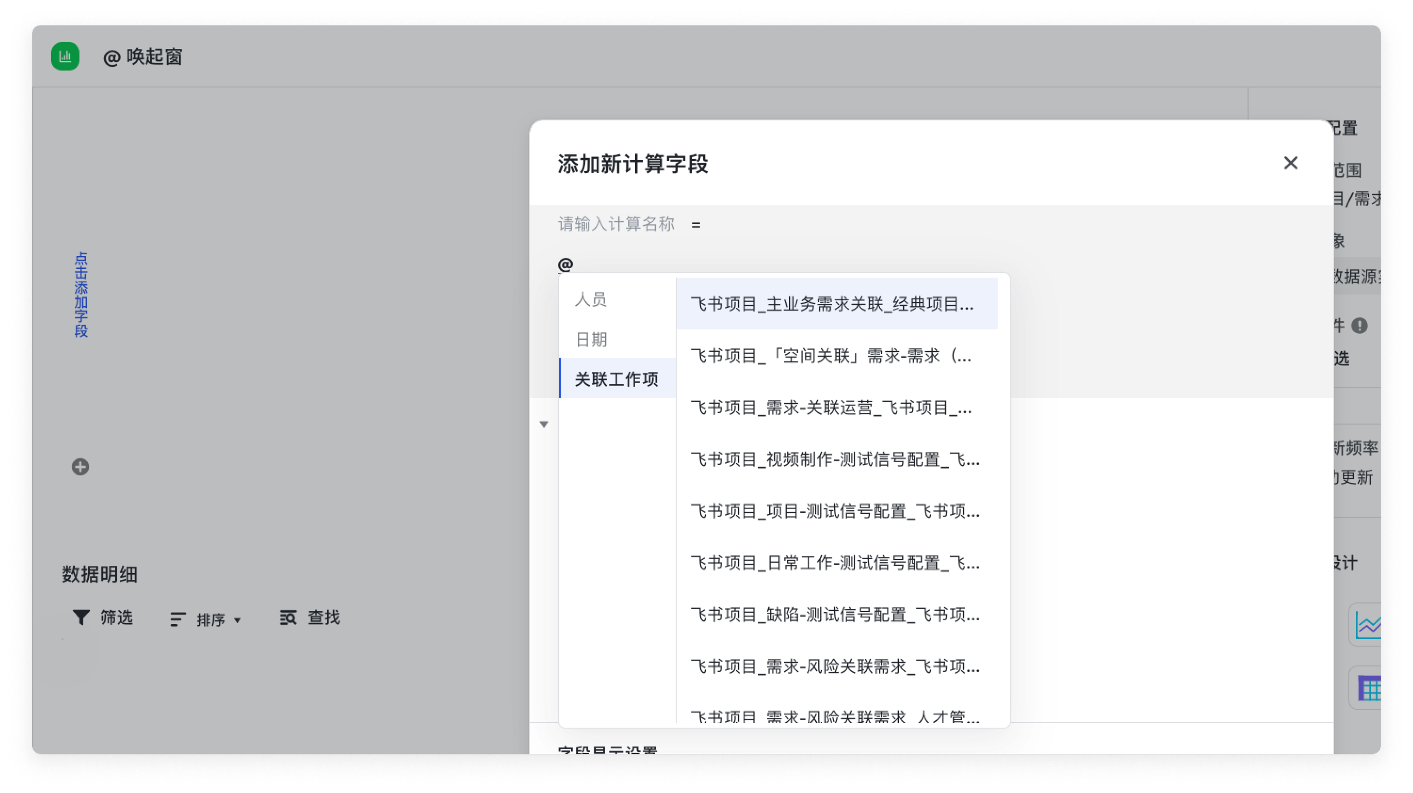Image resolution: width=1413 pixels, height=793 pixels.
Task: Close the add calculated field dialog
Action: tap(1290, 163)
